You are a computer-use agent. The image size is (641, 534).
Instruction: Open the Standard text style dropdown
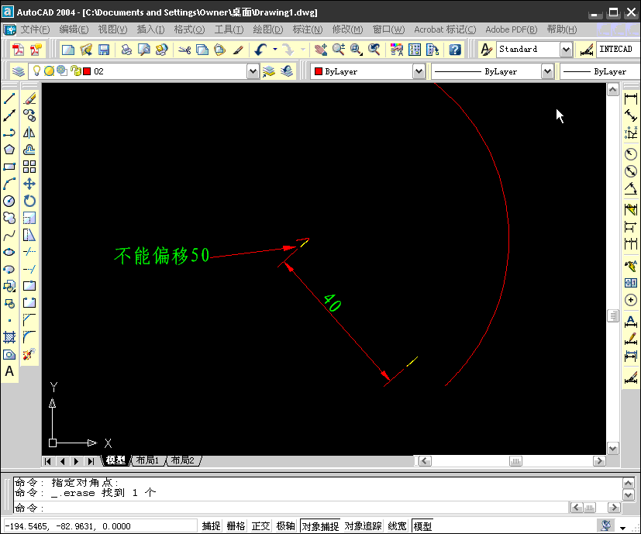[x=564, y=49]
